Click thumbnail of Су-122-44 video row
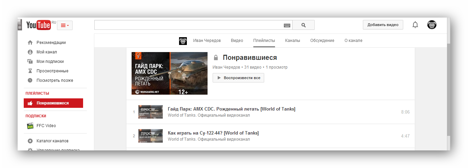The width and height of the screenshot is (468, 168). click(x=151, y=136)
